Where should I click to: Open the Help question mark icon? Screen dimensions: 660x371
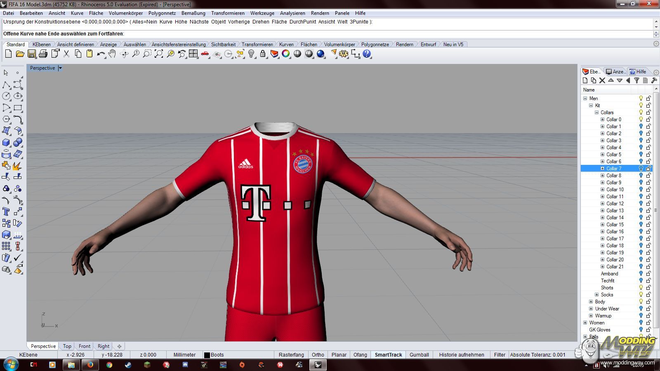point(367,54)
